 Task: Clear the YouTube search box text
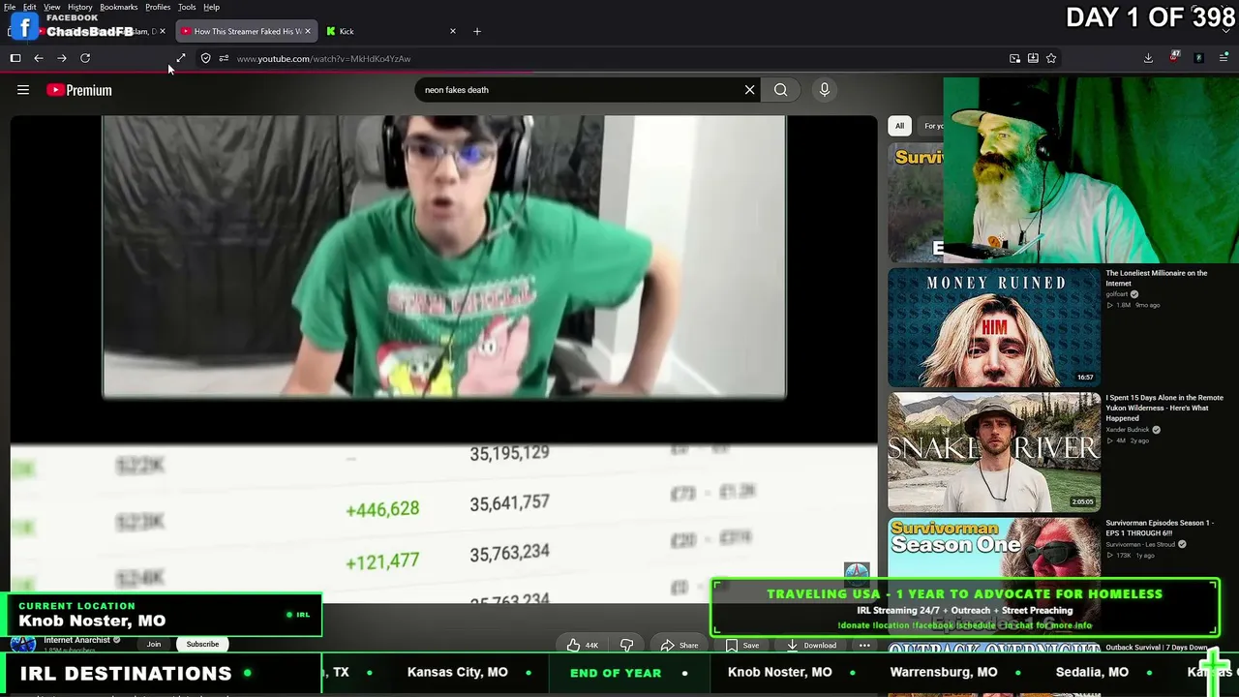click(749, 90)
